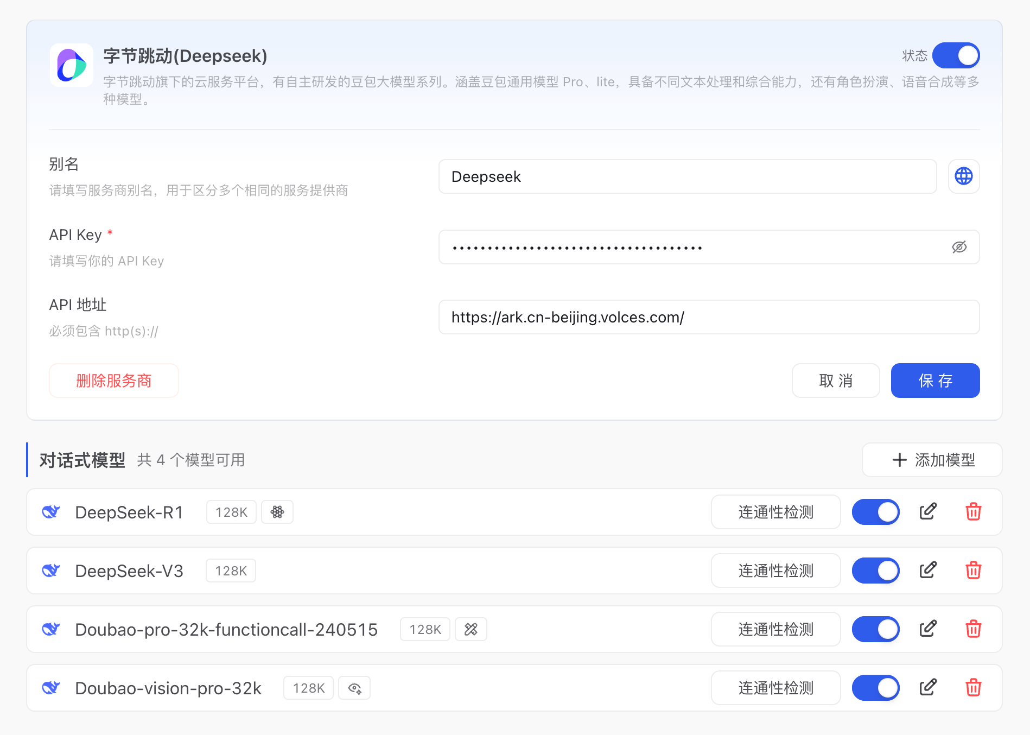Click 128K tag on Doubao-vision-pro-32k

pos(309,688)
